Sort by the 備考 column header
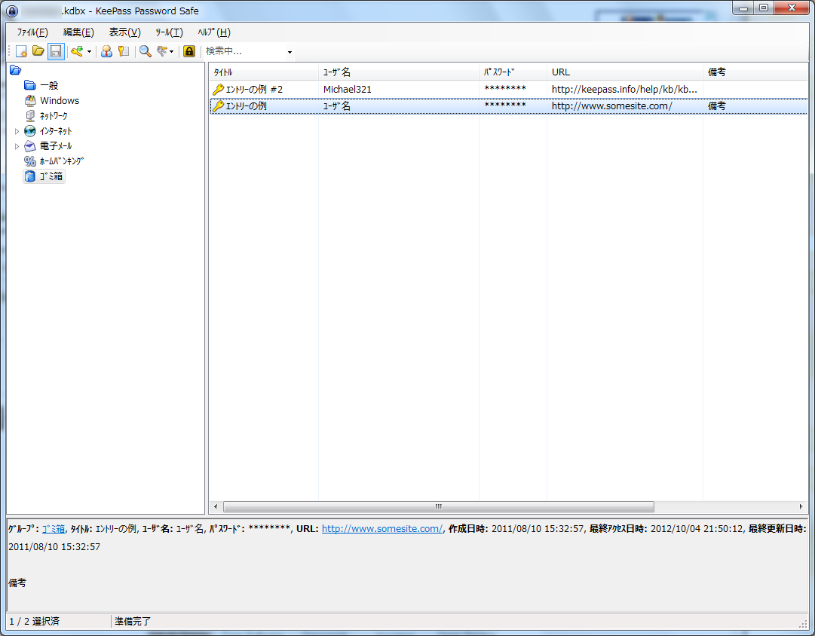This screenshot has width=815, height=636. tap(755, 72)
